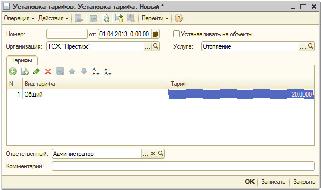Open the Перейти dropdown menu

155,18
